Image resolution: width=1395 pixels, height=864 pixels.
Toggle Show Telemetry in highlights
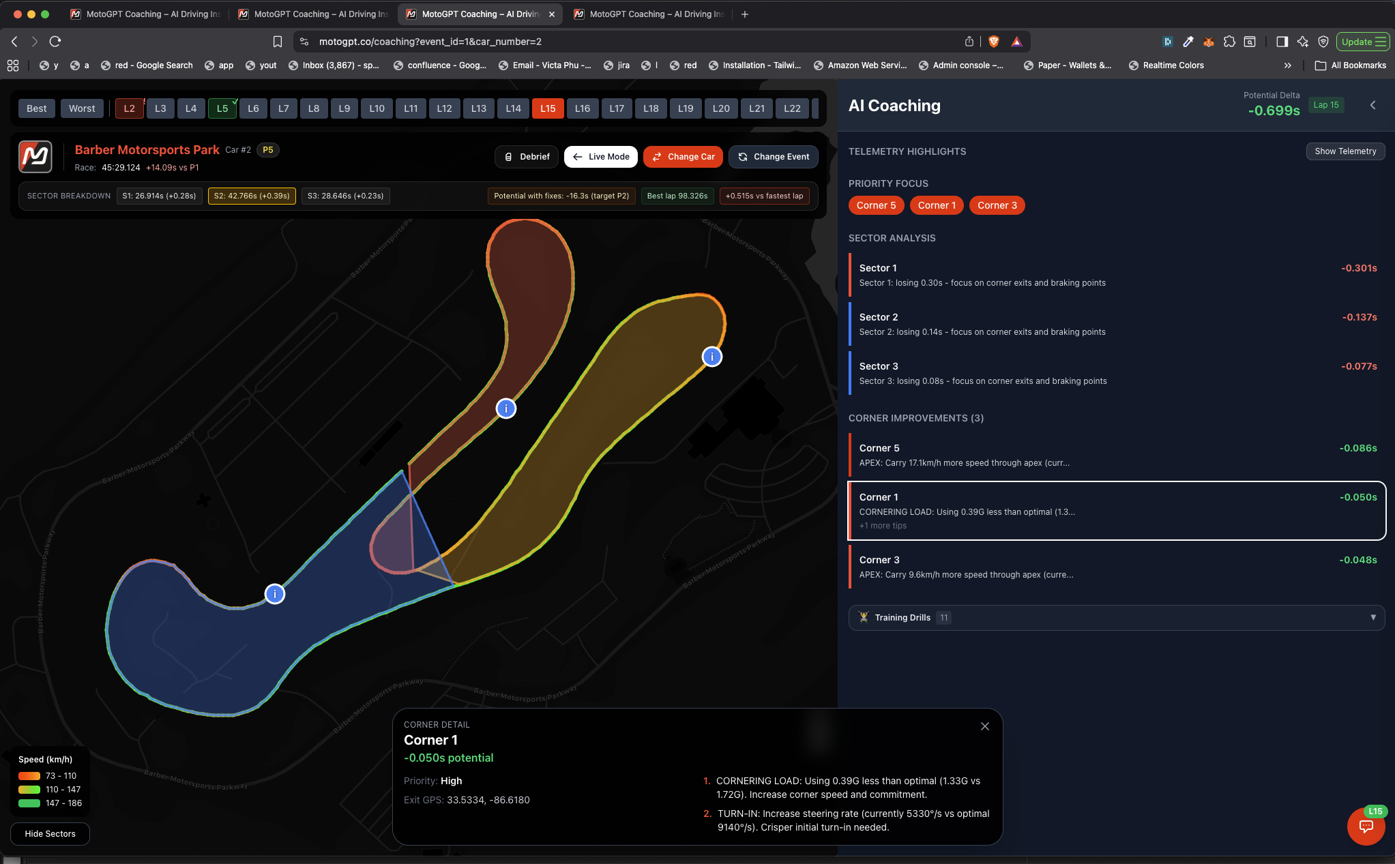(1345, 151)
